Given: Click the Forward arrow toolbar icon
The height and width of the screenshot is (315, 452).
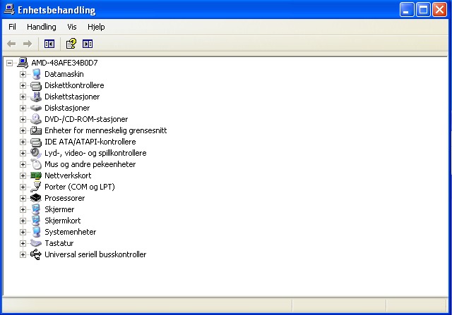Looking at the screenshot, I should coord(28,44).
